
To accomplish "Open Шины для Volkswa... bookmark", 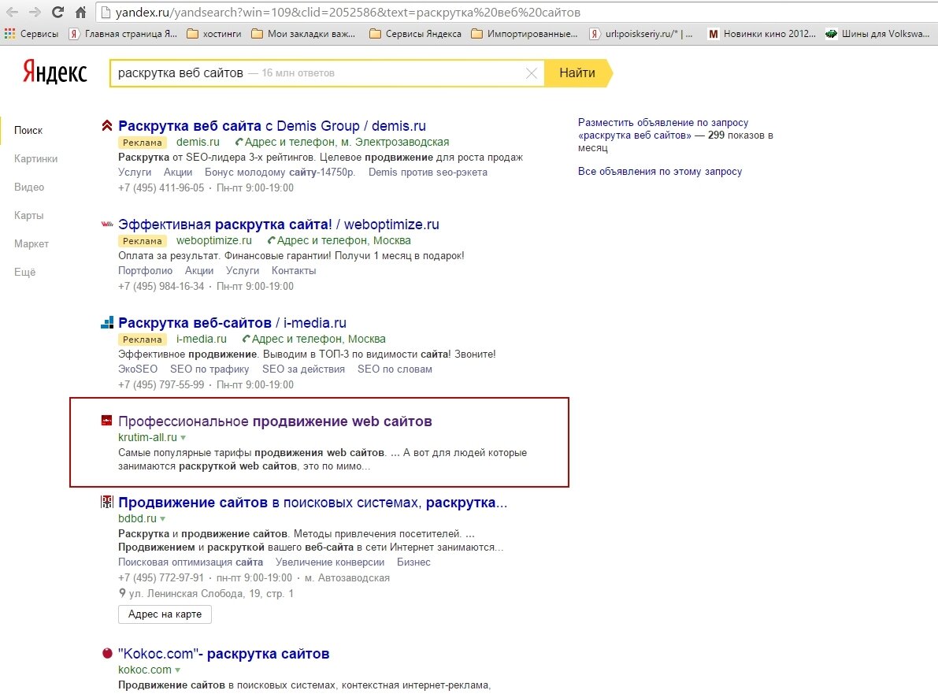I will (877, 34).
